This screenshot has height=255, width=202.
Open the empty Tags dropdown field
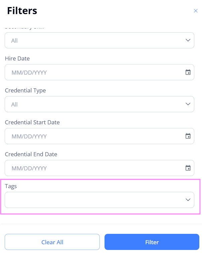99,200
